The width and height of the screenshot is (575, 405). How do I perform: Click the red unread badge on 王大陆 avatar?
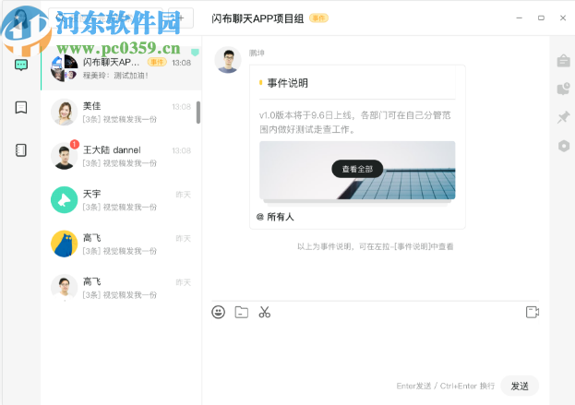click(75, 144)
